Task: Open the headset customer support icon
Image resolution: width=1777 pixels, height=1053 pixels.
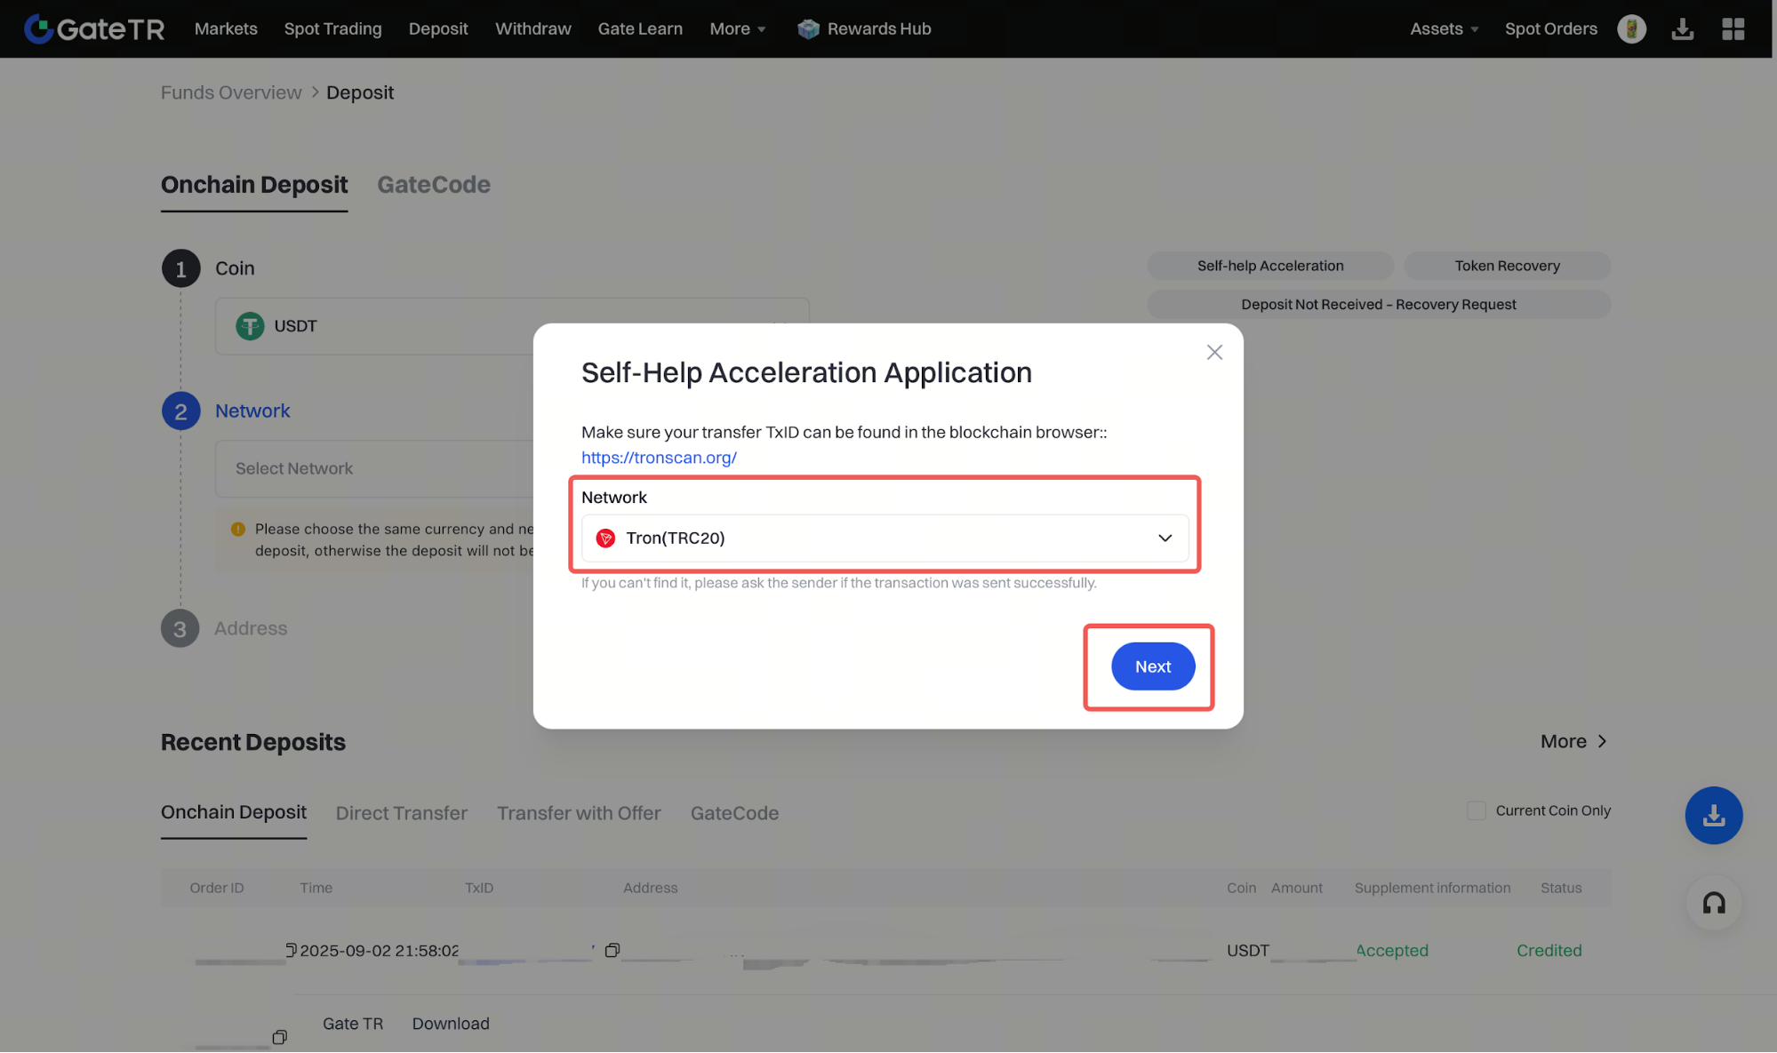Action: (1713, 903)
